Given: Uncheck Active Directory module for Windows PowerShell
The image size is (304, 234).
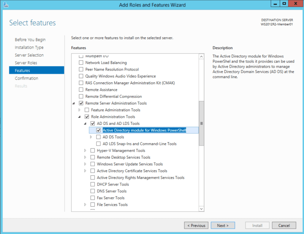Looking at the screenshot, I should [98, 130].
